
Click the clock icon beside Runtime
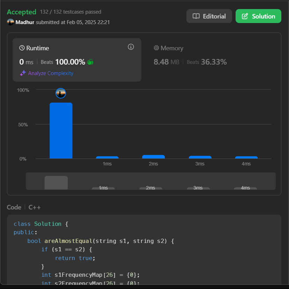[x=22, y=48]
